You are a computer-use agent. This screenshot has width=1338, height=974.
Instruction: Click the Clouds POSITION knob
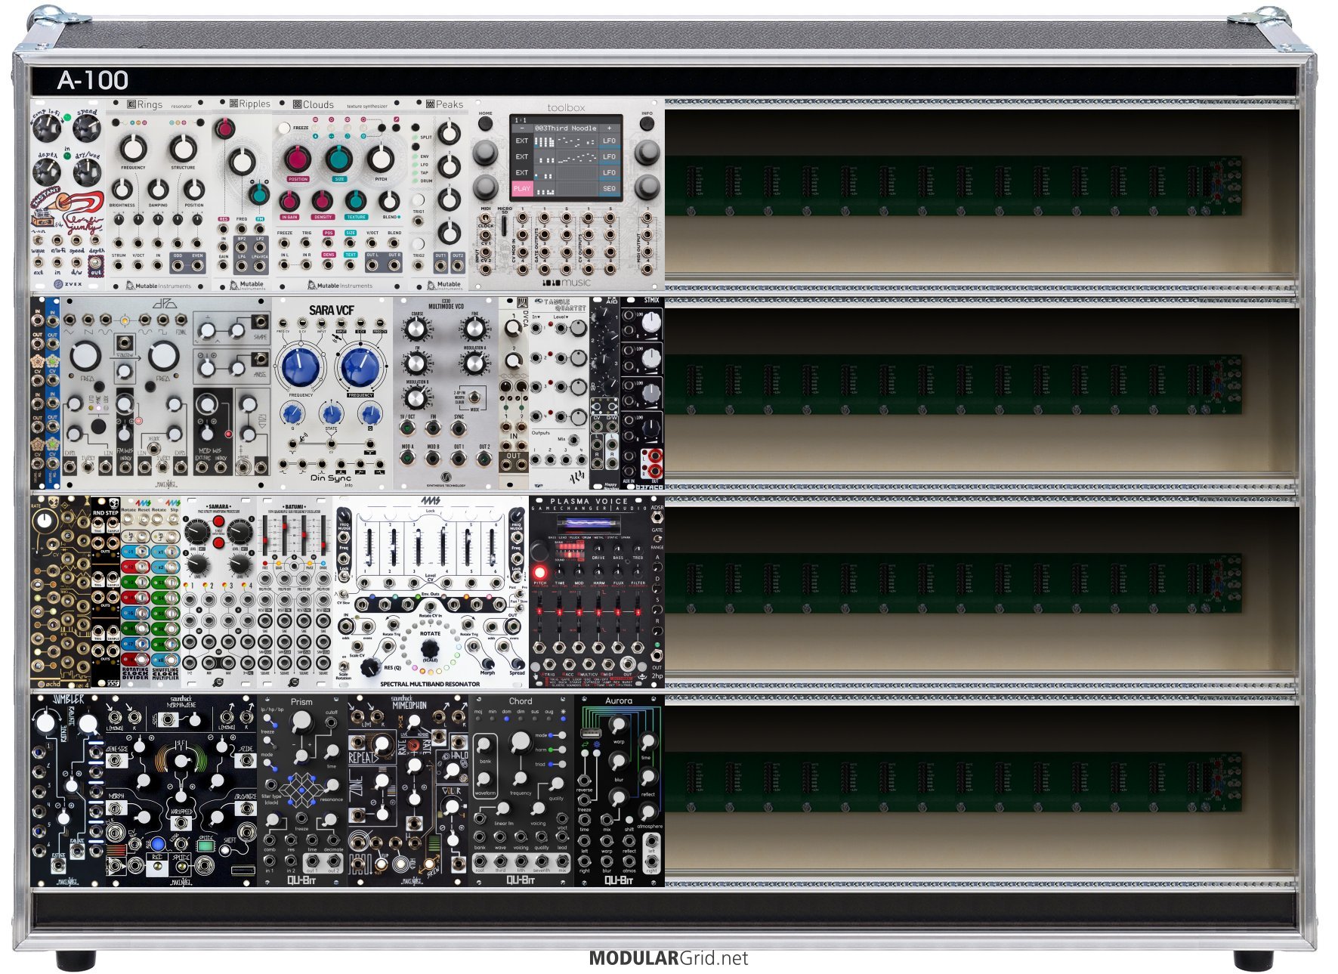point(297,159)
